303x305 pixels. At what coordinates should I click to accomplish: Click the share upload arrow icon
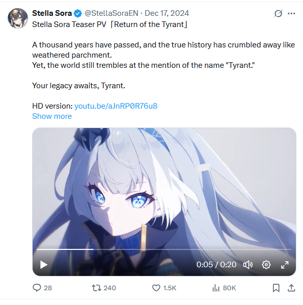(291, 288)
